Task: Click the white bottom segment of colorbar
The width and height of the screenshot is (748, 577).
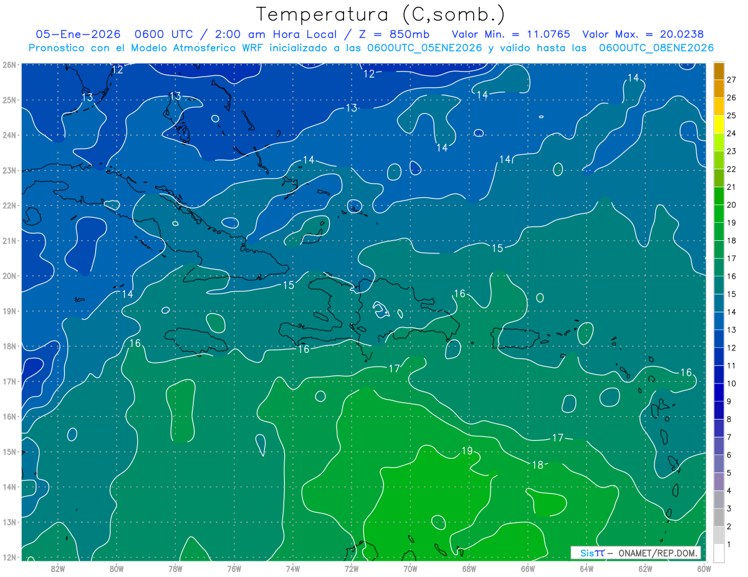Action: tap(719, 553)
